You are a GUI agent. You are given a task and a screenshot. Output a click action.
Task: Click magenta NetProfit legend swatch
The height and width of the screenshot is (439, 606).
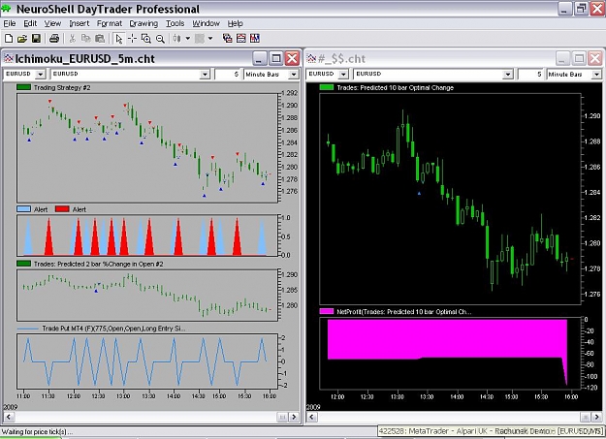click(x=327, y=311)
